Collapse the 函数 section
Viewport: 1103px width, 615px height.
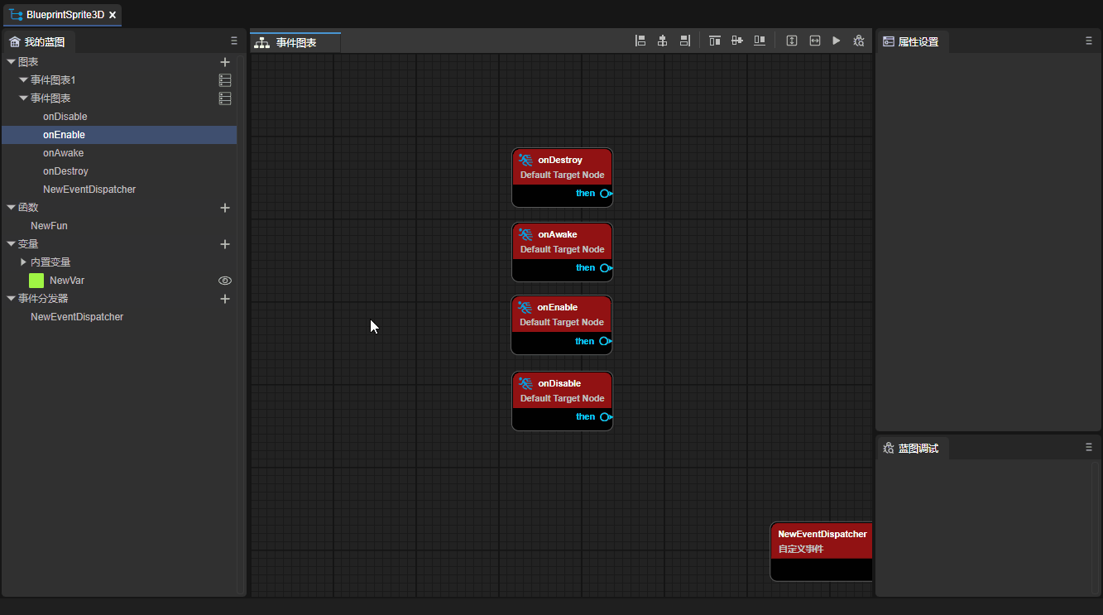coord(11,208)
